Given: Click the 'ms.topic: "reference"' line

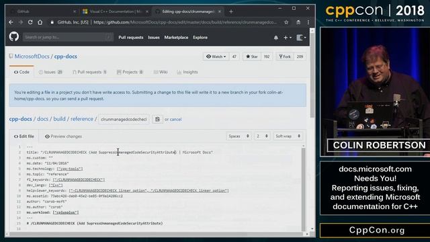Looking at the screenshot, I should pyautogui.click(x=48, y=174).
